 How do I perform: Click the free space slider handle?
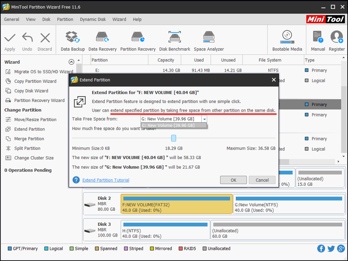click(174, 138)
